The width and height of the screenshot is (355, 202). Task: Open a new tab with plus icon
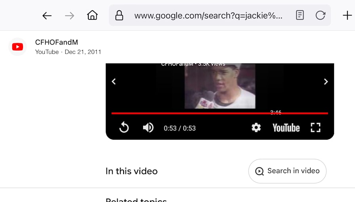(x=347, y=15)
